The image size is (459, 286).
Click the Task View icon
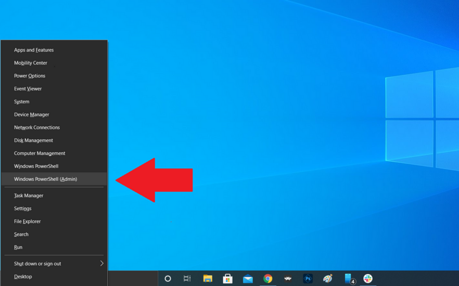click(187, 279)
